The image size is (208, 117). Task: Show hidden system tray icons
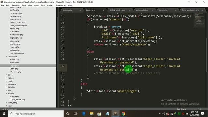click(x=160, y=114)
